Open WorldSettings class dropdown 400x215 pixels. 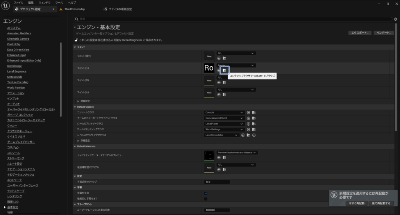[x=224, y=130]
